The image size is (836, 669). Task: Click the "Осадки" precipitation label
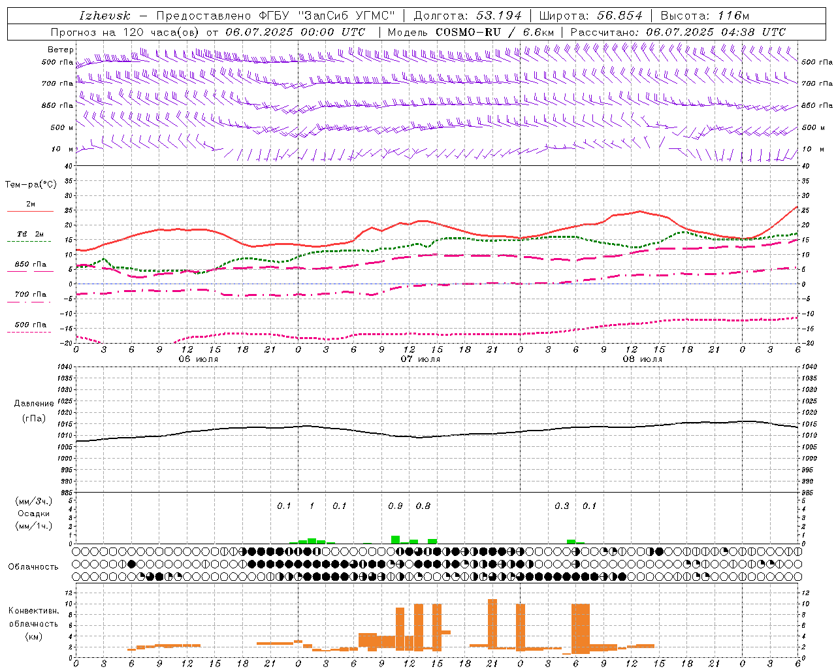[x=34, y=514]
